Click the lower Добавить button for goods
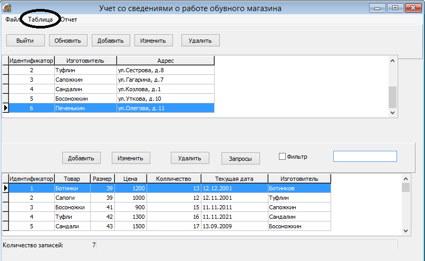The height and width of the screenshot is (261, 425). [x=81, y=158]
